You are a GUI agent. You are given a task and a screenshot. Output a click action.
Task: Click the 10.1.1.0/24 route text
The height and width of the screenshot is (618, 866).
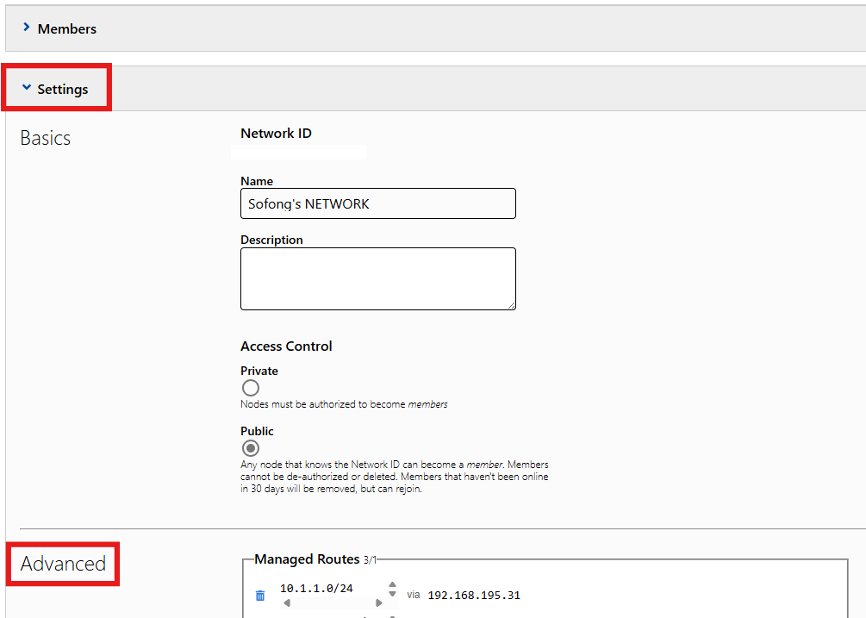tap(316, 589)
